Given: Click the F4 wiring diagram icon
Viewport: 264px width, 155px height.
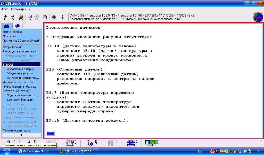Looking at the screenshot, I should pos(71,143).
